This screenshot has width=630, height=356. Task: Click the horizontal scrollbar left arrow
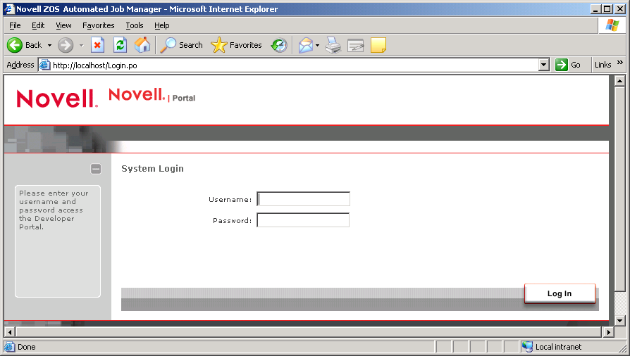click(10, 332)
